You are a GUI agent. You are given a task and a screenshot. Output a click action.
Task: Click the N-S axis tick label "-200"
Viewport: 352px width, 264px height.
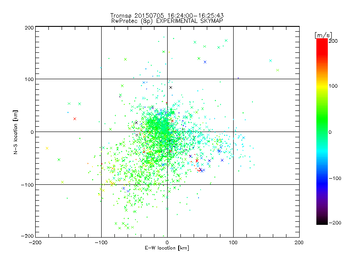coord(27,236)
